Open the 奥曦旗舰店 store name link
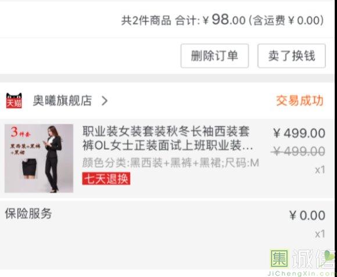 point(62,100)
